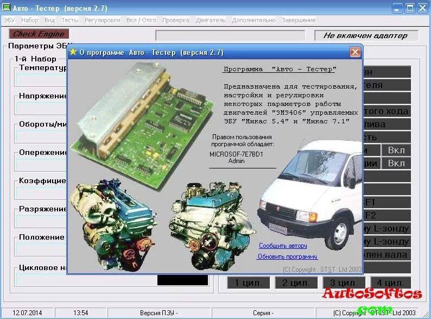Maximize the Авто-Тестер main window
The image size is (431, 319).
(x=410, y=8)
